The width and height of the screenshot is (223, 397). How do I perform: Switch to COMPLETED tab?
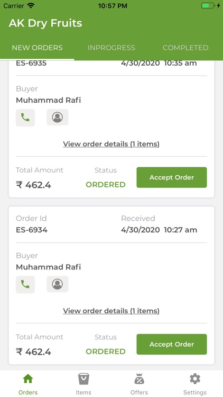click(x=185, y=48)
